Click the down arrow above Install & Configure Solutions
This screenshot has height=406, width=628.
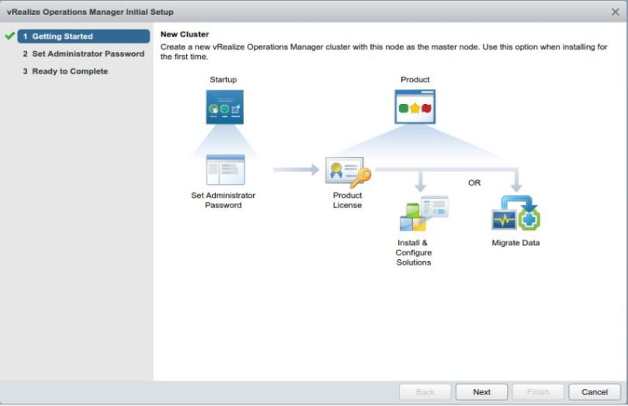click(x=420, y=182)
